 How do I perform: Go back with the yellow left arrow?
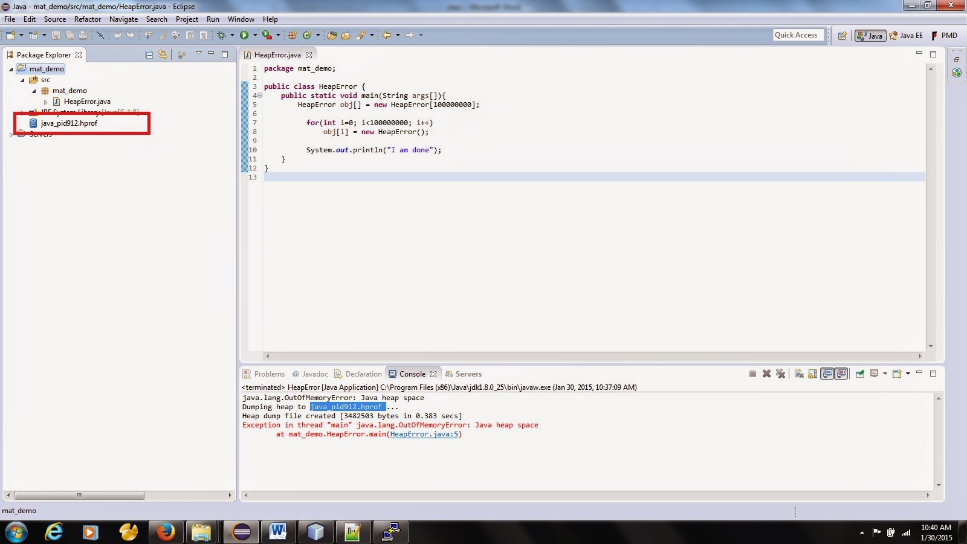point(387,35)
